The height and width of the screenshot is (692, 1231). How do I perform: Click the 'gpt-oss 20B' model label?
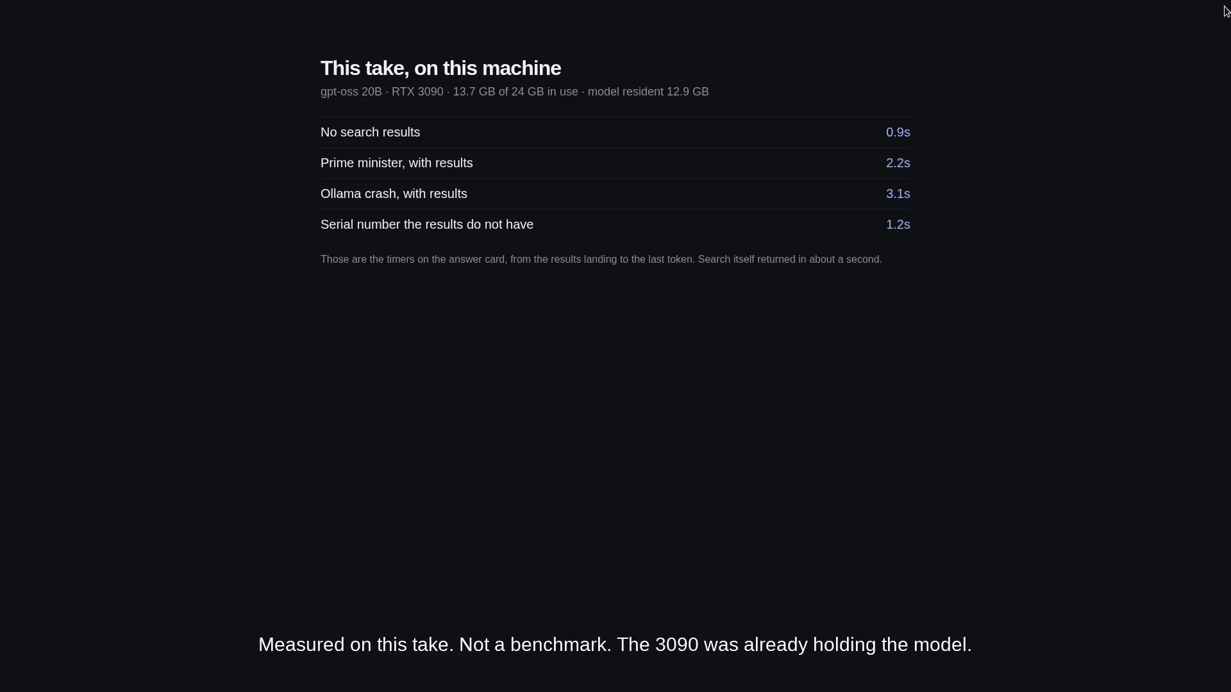(351, 92)
